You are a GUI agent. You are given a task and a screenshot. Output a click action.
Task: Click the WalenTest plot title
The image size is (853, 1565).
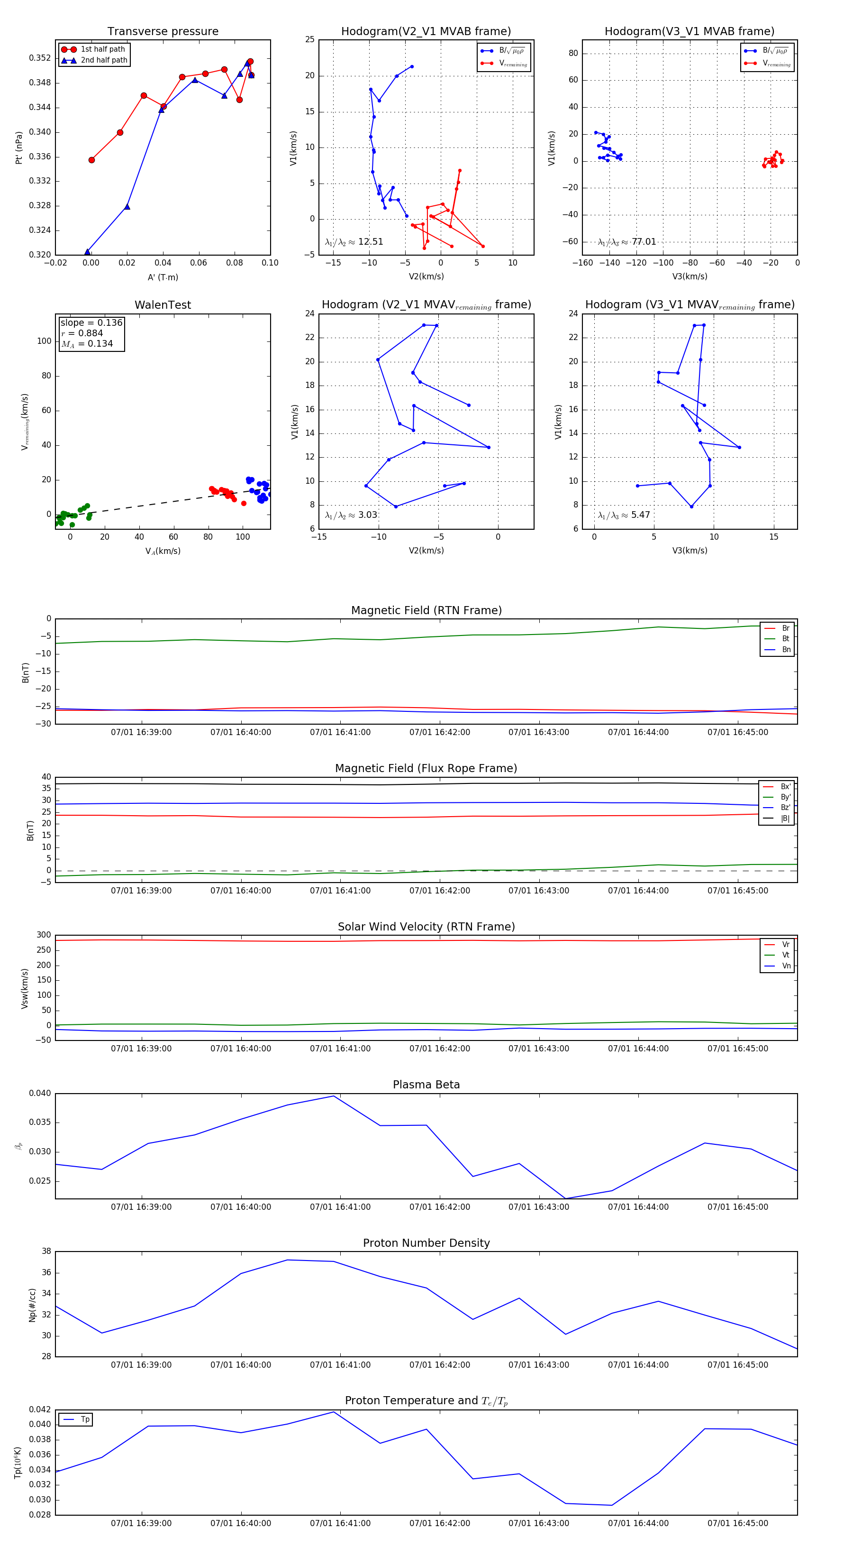pyautogui.click(x=163, y=305)
